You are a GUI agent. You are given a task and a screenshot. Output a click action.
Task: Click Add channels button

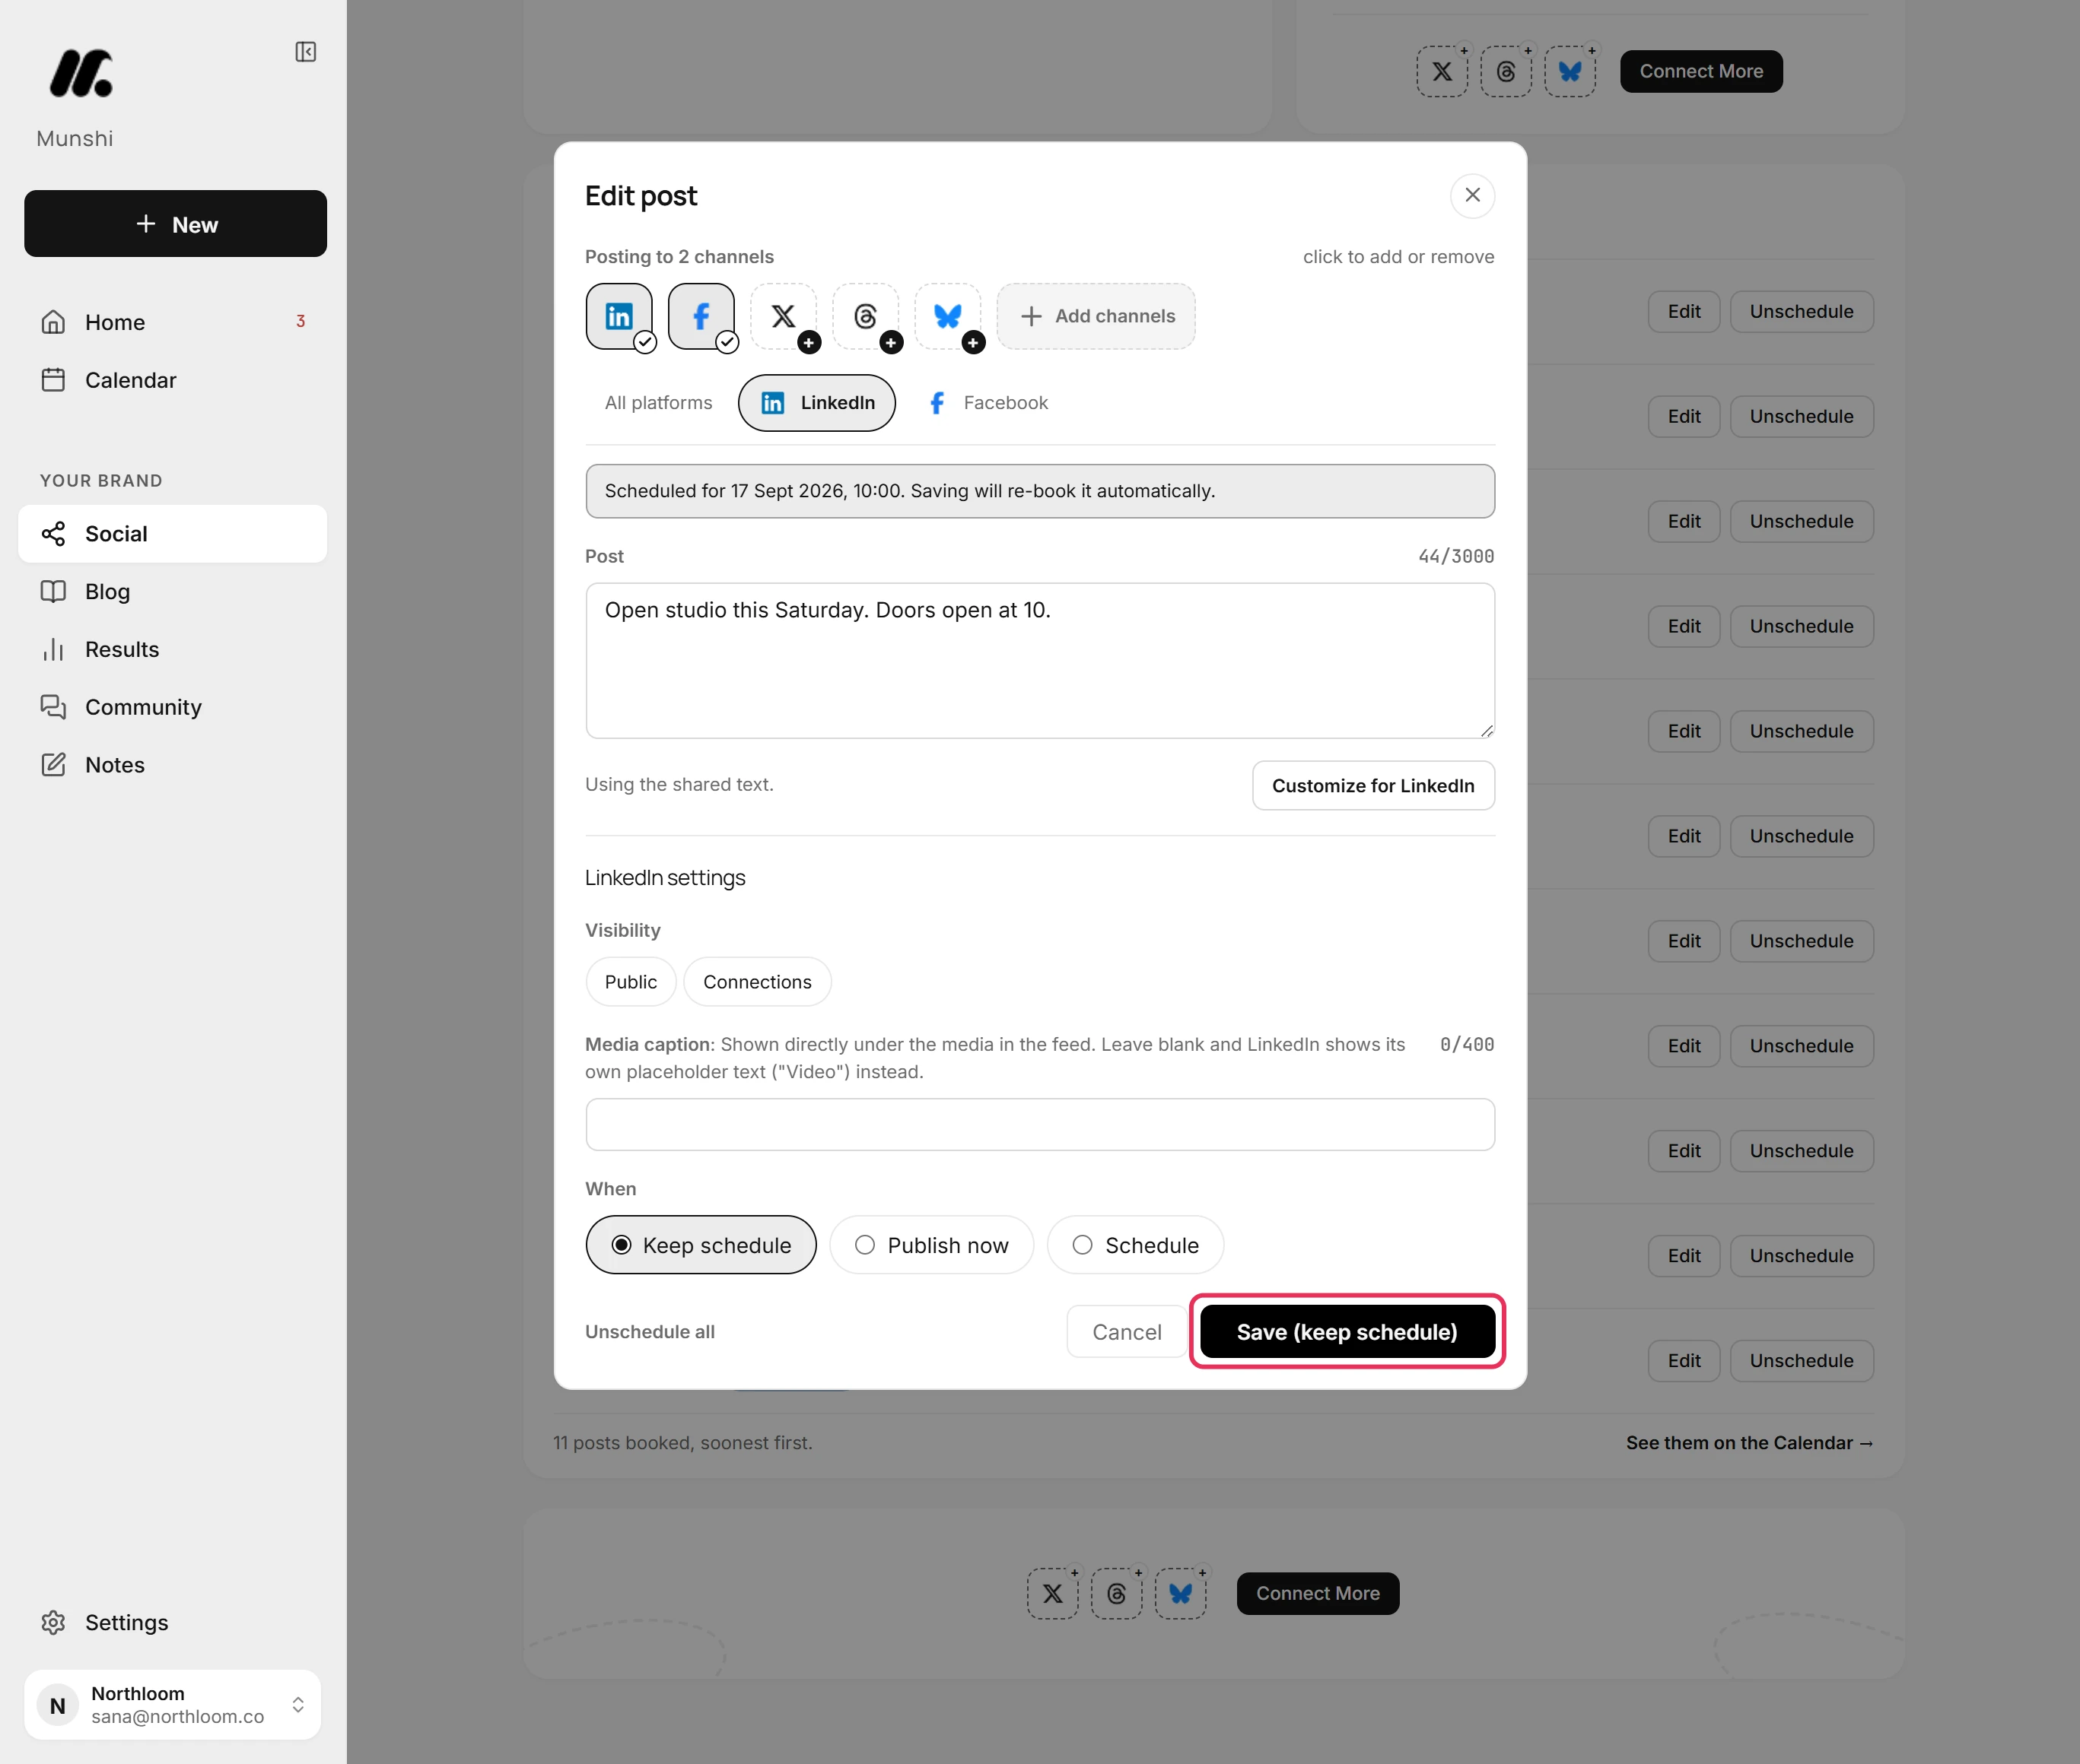1096,316
